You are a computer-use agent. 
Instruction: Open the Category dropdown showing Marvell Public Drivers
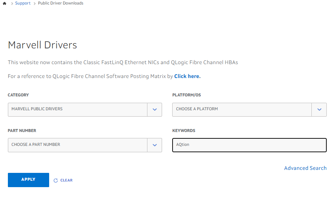pyautogui.click(x=85, y=109)
